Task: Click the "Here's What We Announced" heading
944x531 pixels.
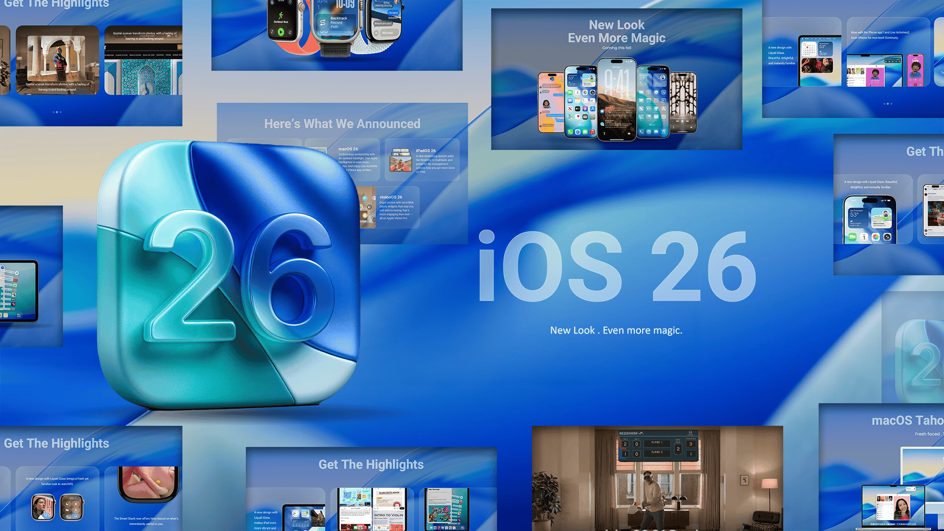Action: point(342,124)
